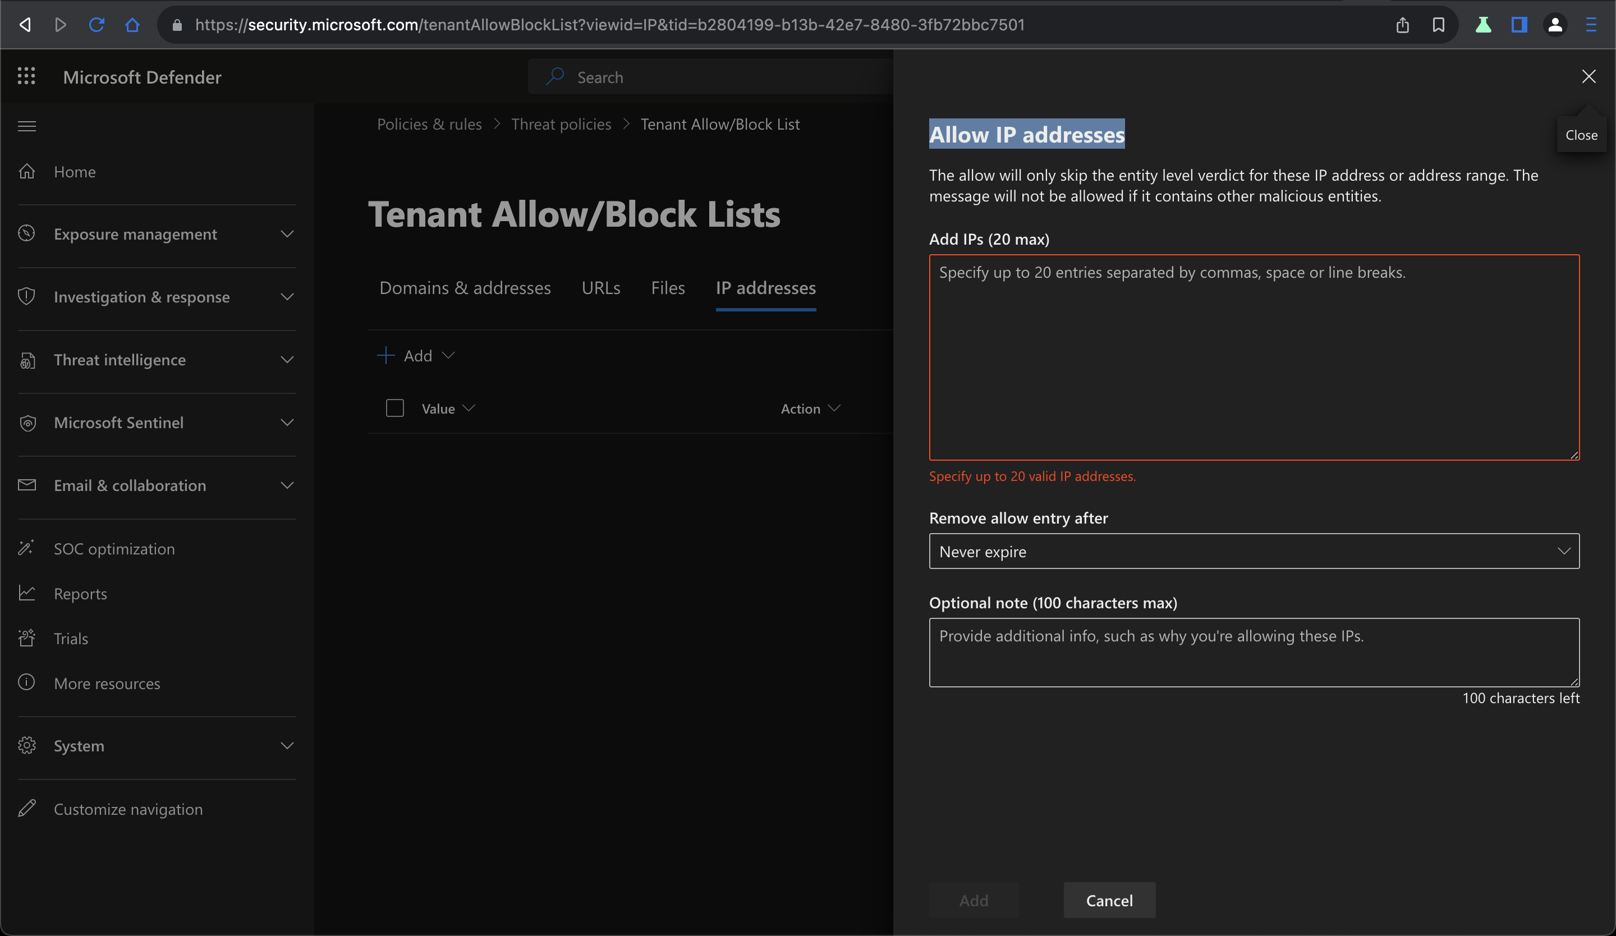Click the Optional note text box
1616x936 pixels.
pos(1254,652)
